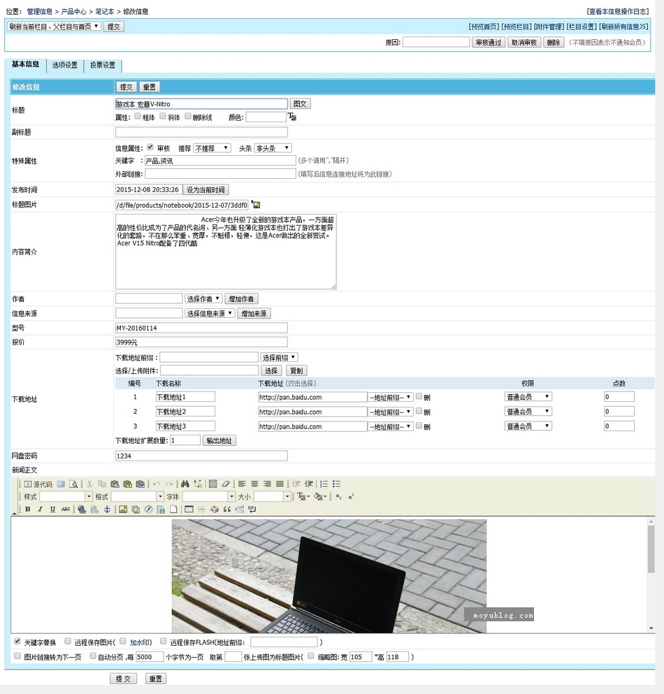Switch to the 投票设置 tab
The height and width of the screenshot is (694, 664).
[103, 66]
